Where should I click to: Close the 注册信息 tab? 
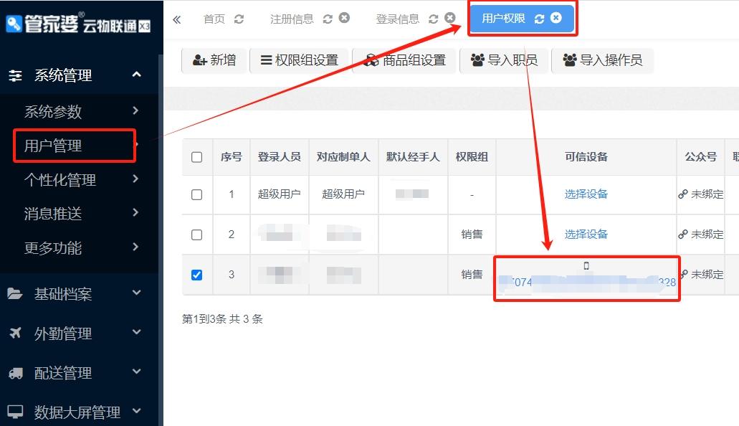[345, 18]
